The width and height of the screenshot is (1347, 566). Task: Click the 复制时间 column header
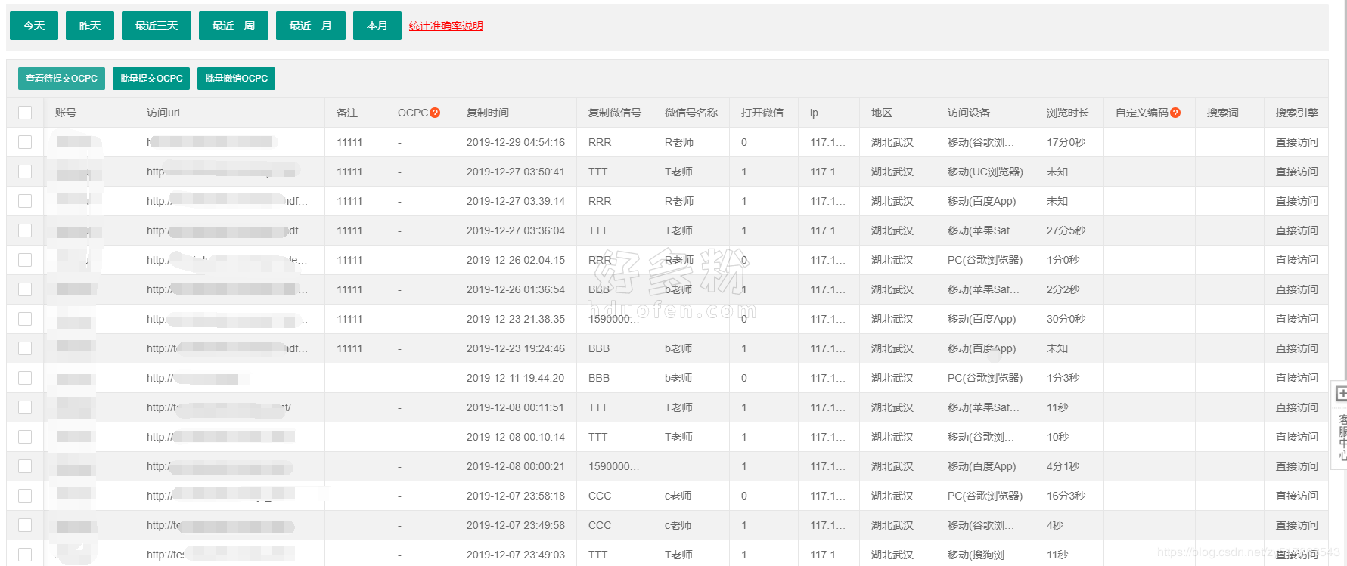488,113
